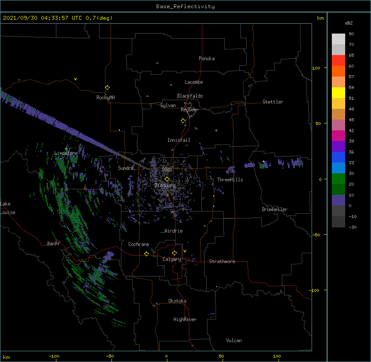
Task: Click the Strathmore town label
Action: tap(222, 261)
